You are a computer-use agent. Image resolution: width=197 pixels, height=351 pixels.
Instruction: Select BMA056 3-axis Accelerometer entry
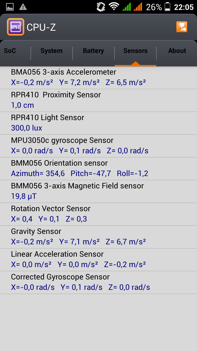point(99,77)
